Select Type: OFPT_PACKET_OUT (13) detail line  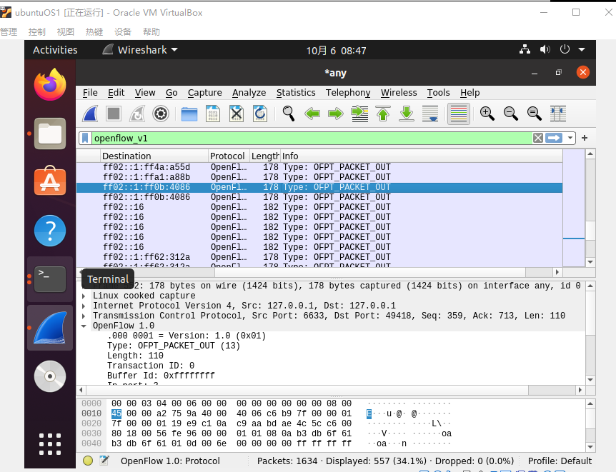(173, 346)
